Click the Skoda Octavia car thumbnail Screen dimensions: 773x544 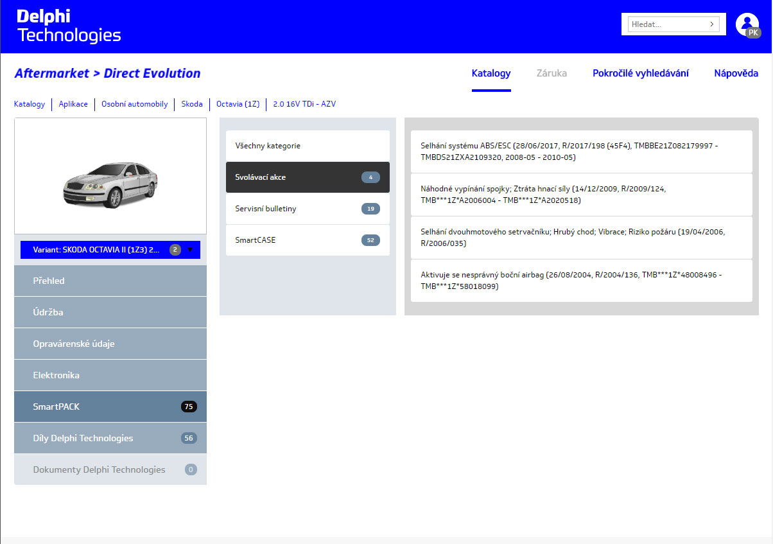[x=110, y=176]
